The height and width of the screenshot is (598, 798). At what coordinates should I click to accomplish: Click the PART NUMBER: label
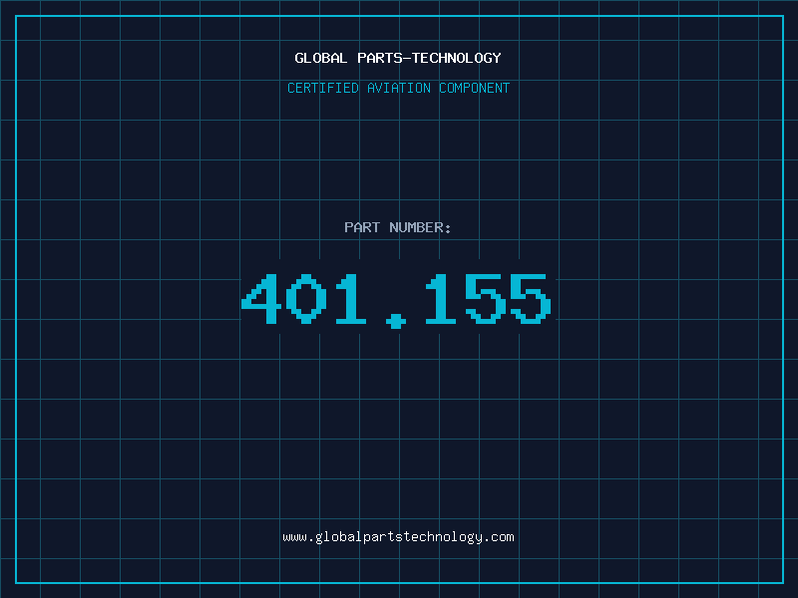(x=398, y=227)
